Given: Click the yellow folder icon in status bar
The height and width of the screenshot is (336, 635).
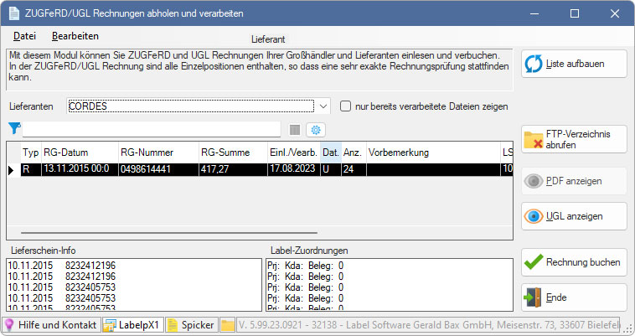Looking at the screenshot, I should pos(227,325).
